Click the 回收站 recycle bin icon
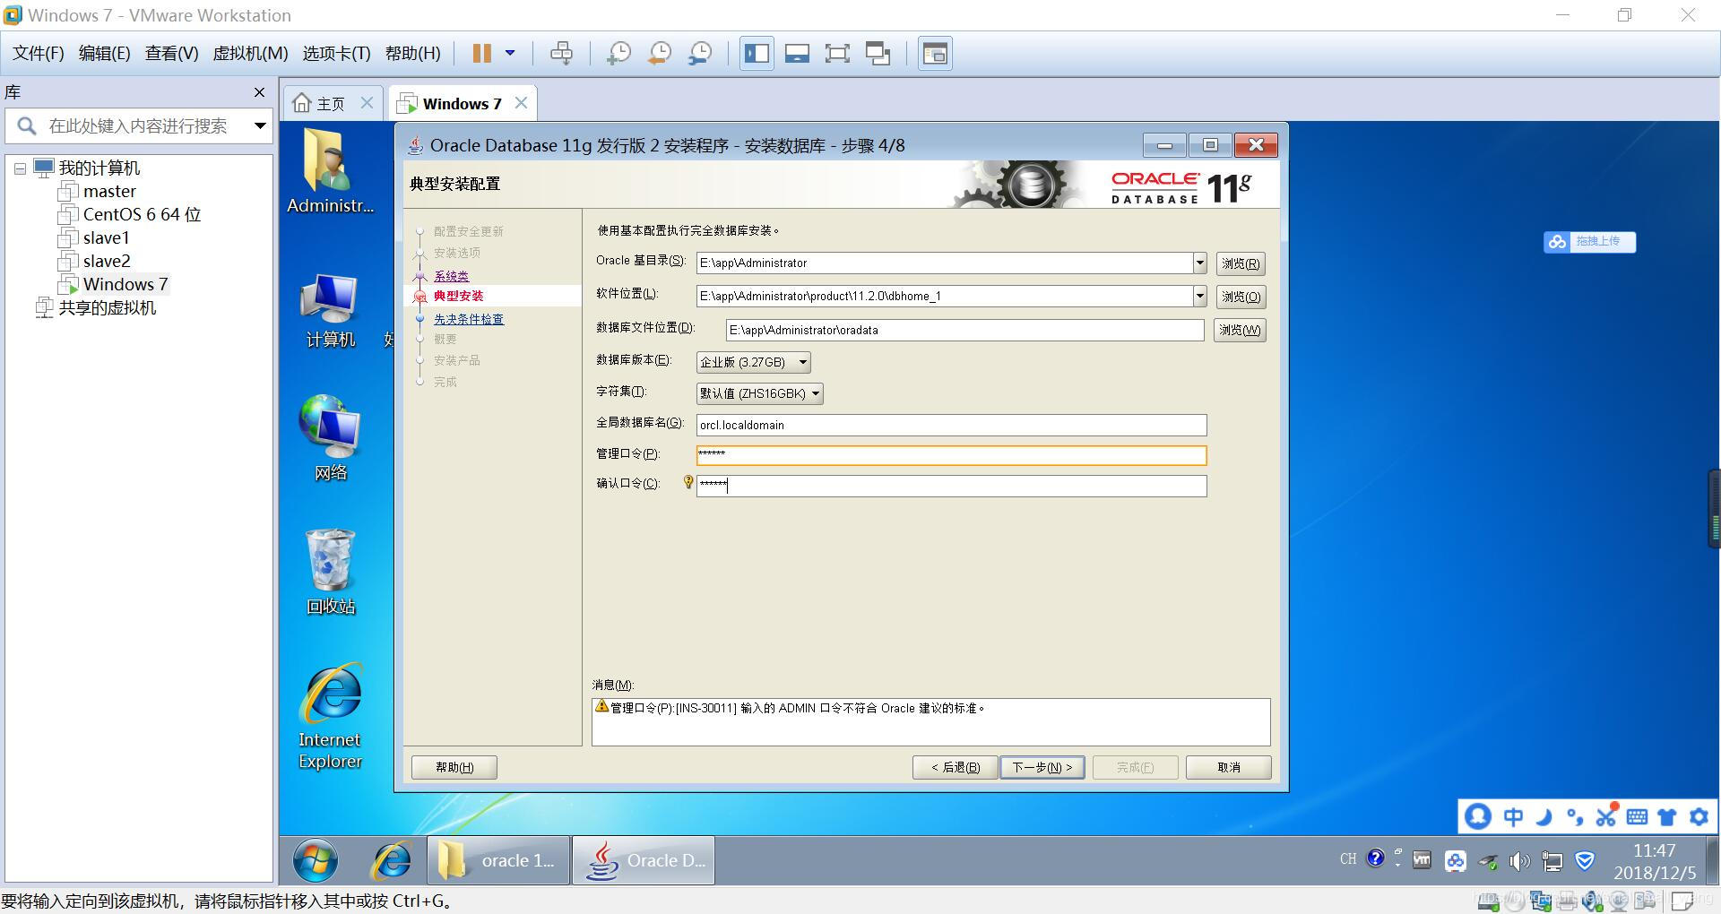Viewport: 1721px width, 914px height. 331,572
